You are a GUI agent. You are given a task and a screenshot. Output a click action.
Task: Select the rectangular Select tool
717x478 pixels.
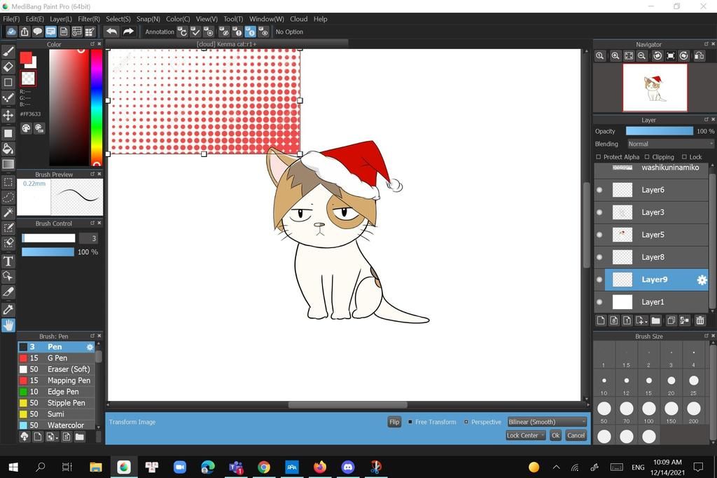[8, 182]
